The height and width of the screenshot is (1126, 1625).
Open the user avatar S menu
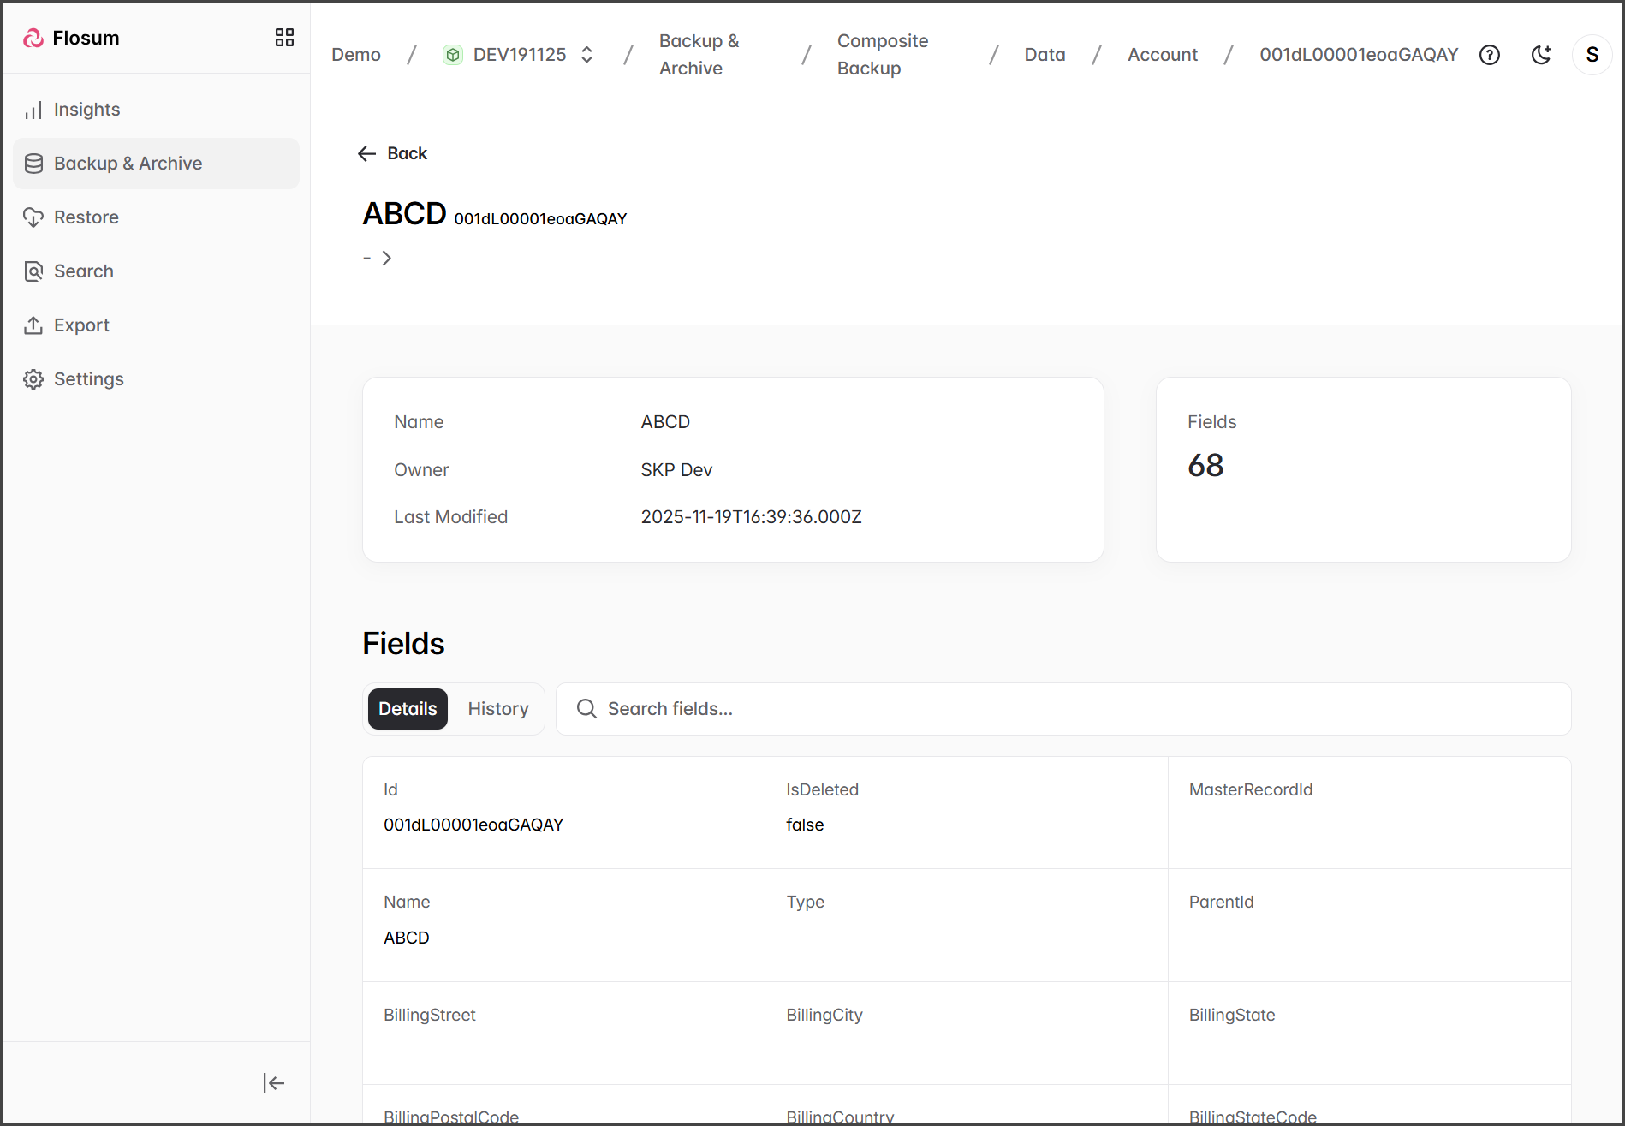point(1592,55)
